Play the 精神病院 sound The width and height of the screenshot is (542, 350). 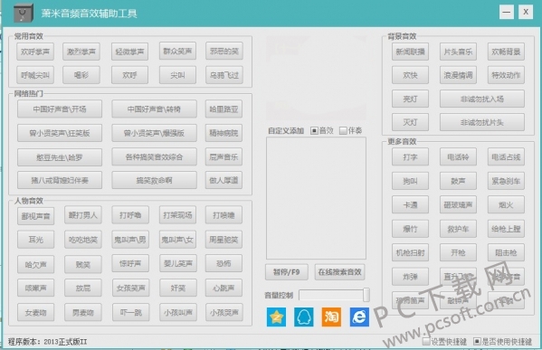(x=223, y=133)
